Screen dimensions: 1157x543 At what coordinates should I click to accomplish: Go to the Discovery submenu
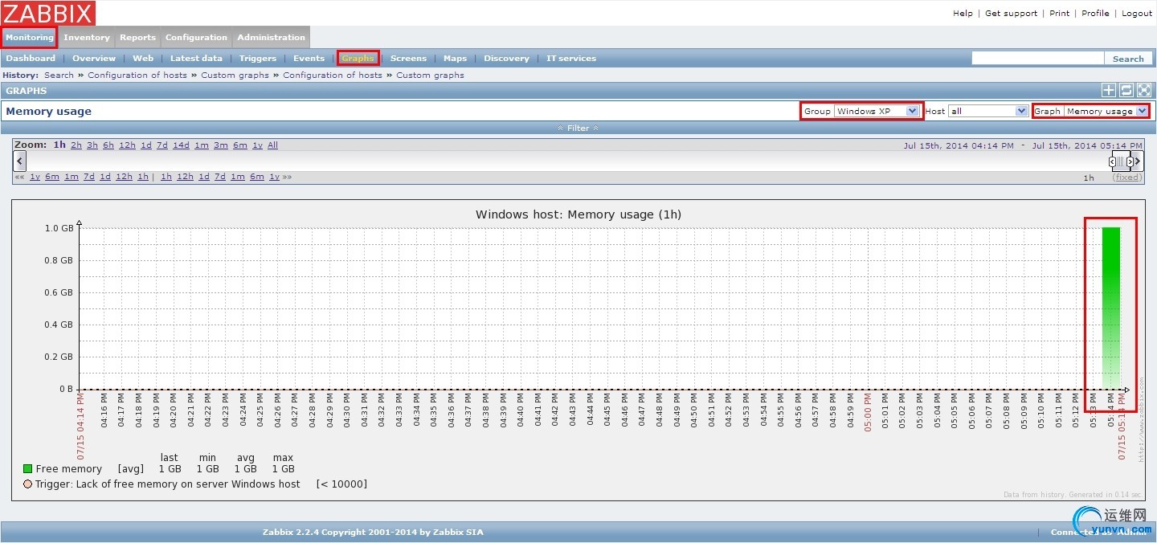coord(506,58)
